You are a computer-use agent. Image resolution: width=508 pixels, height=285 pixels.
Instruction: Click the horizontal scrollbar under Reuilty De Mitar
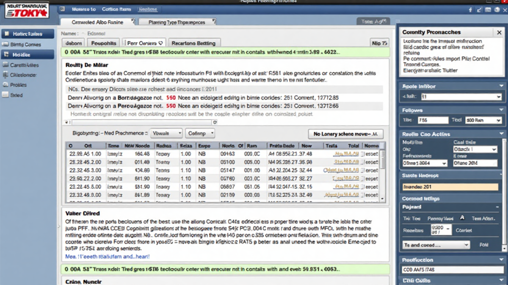[140, 122]
